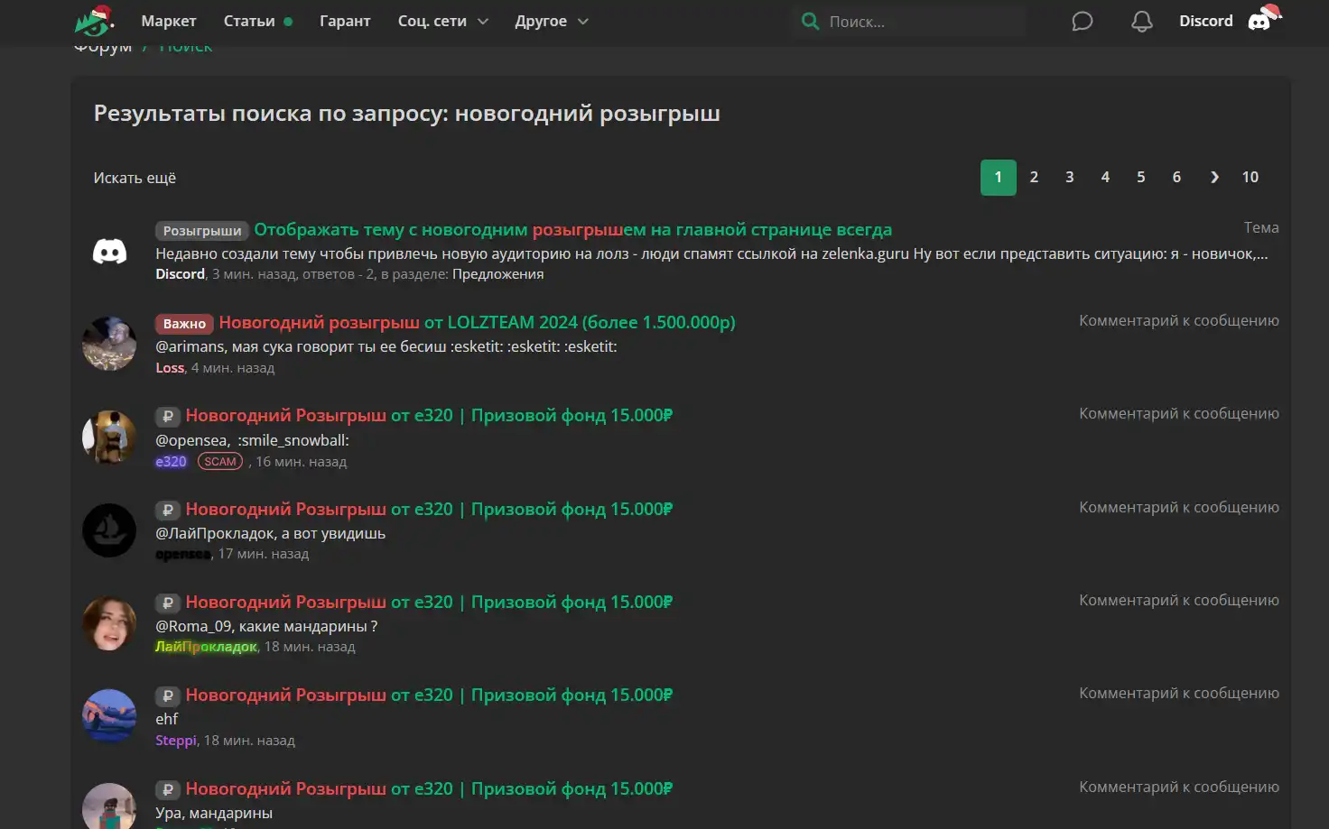Open the Статьи menu item
Image resolution: width=1329 pixels, height=829 pixels.
(x=249, y=21)
